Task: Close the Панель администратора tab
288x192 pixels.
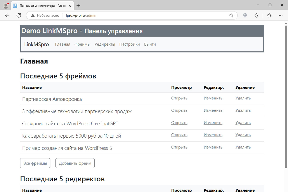Action: [70, 6]
